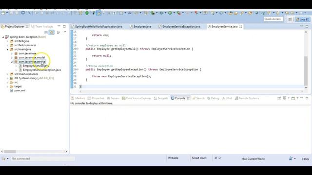Click the green Spring Boot dashboard icon
Viewport: 312px width, 175px height.
click(x=87, y=13)
